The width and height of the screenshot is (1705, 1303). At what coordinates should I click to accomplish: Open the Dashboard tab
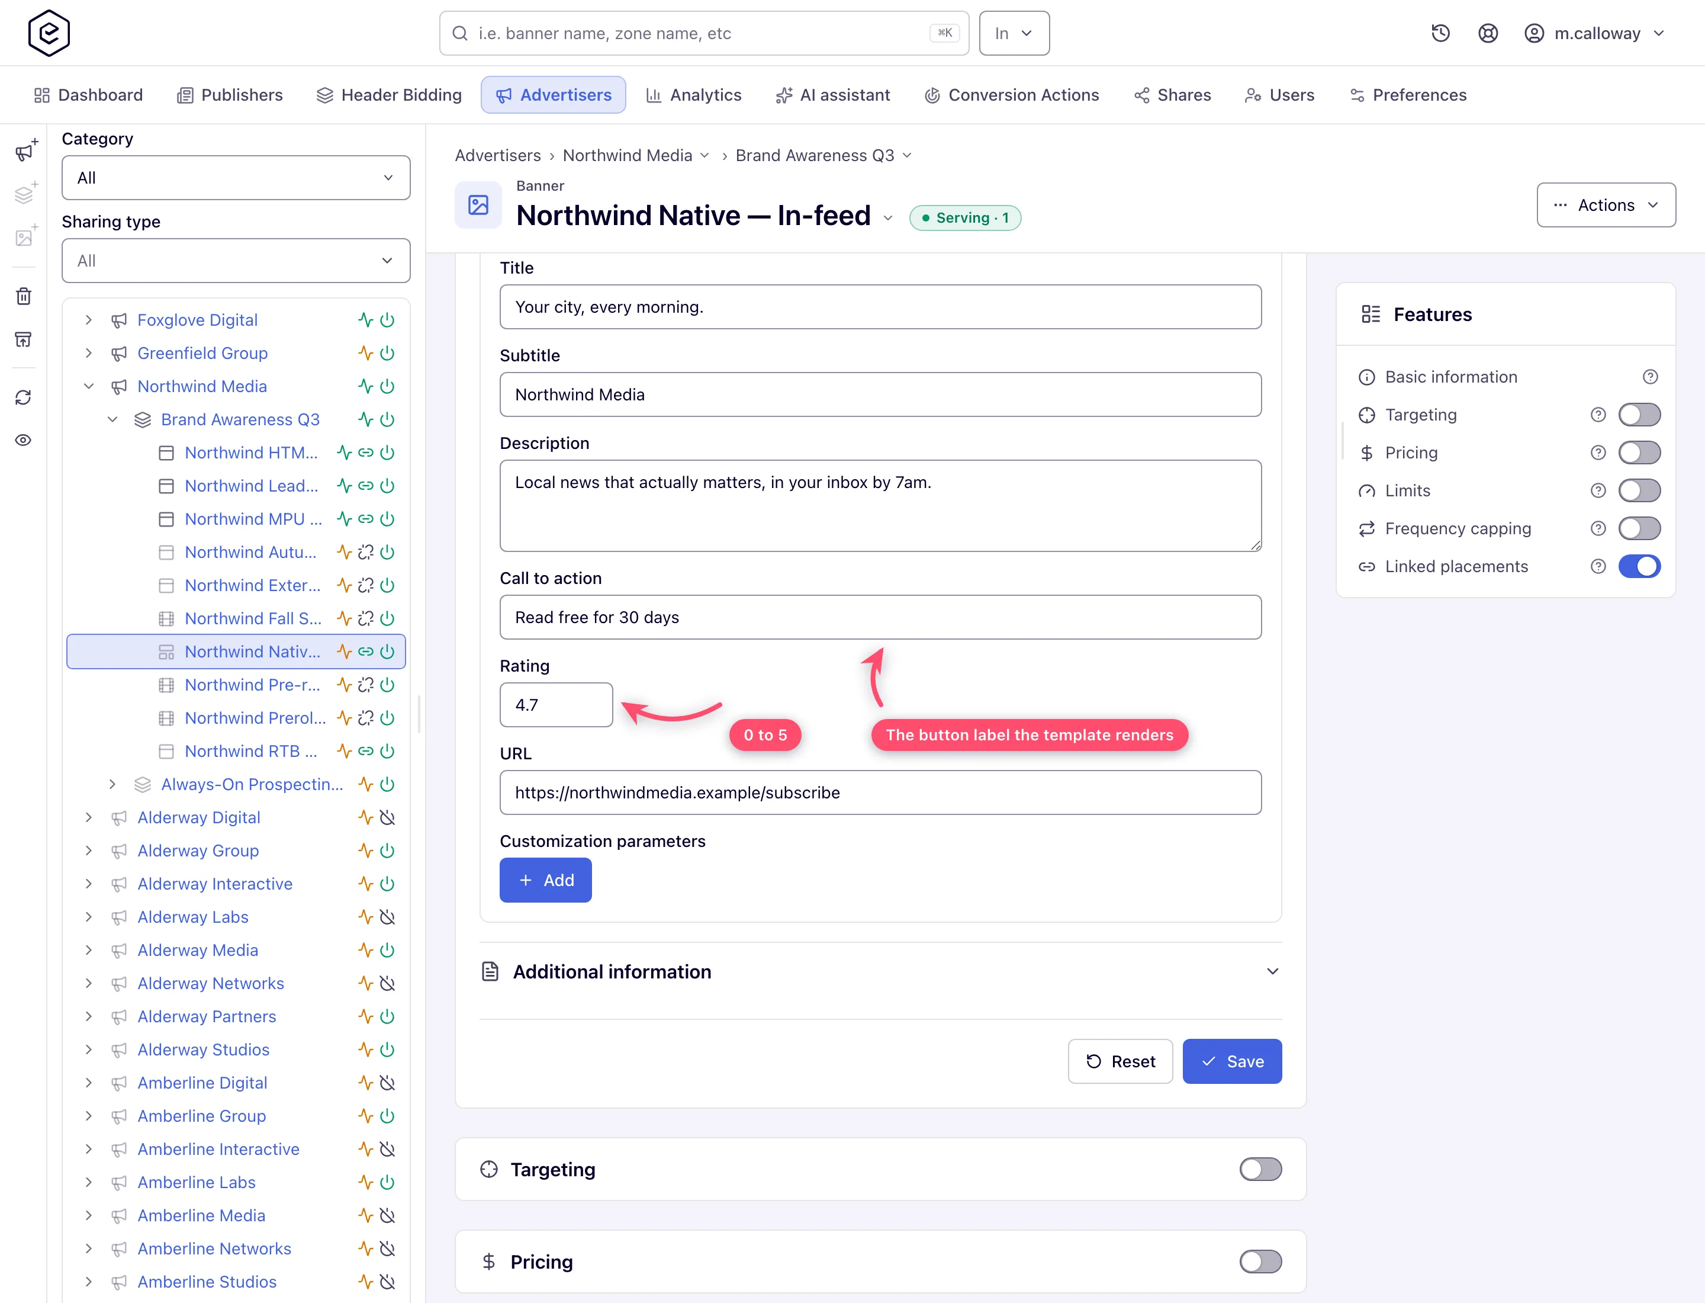point(89,95)
